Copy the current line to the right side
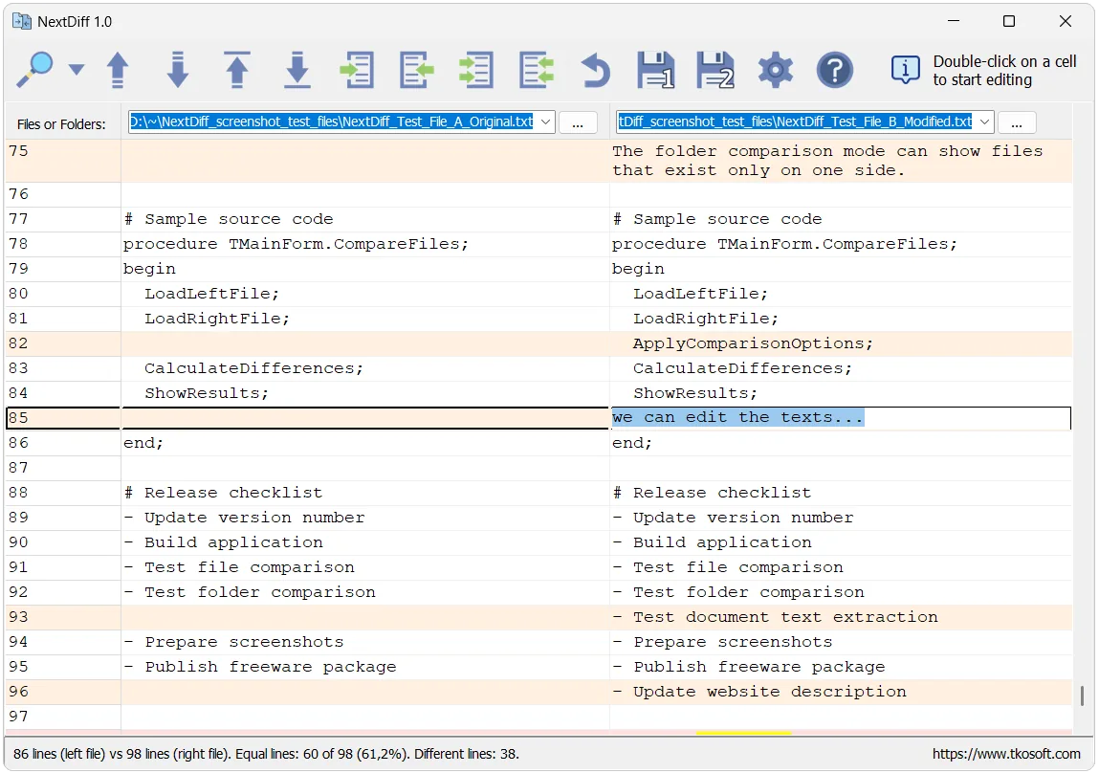This screenshot has width=1099, height=773. (357, 70)
